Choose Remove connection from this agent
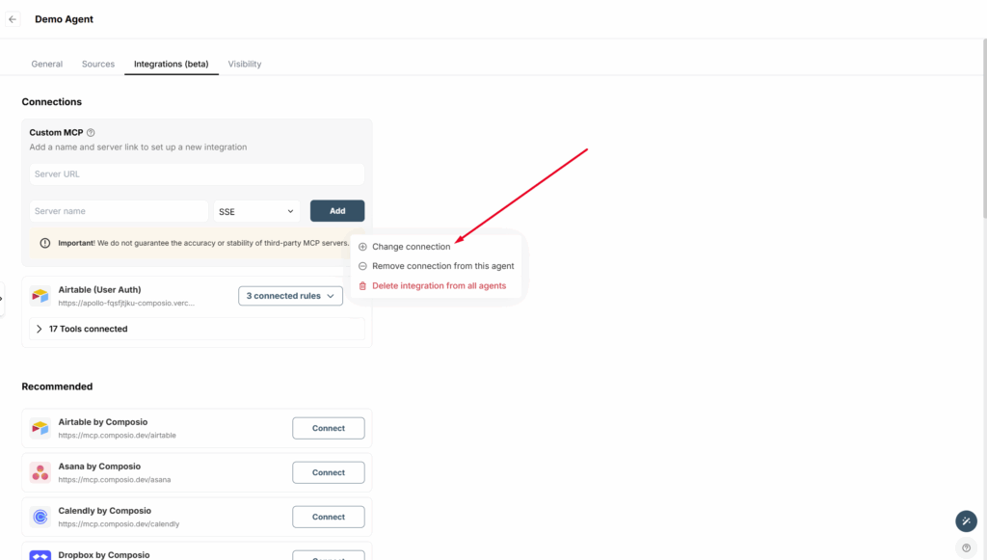Screen dimensions: 987x560 pyautogui.click(x=442, y=266)
